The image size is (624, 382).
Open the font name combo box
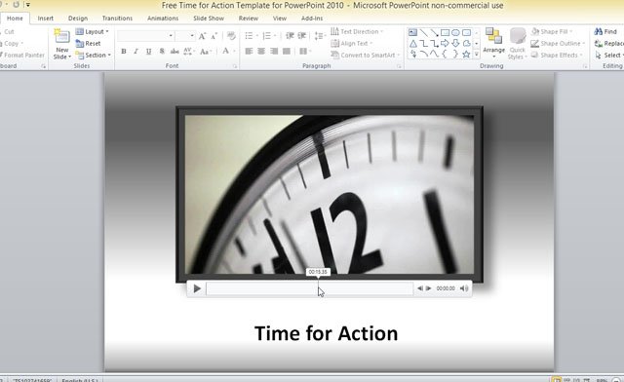(145, 36)
